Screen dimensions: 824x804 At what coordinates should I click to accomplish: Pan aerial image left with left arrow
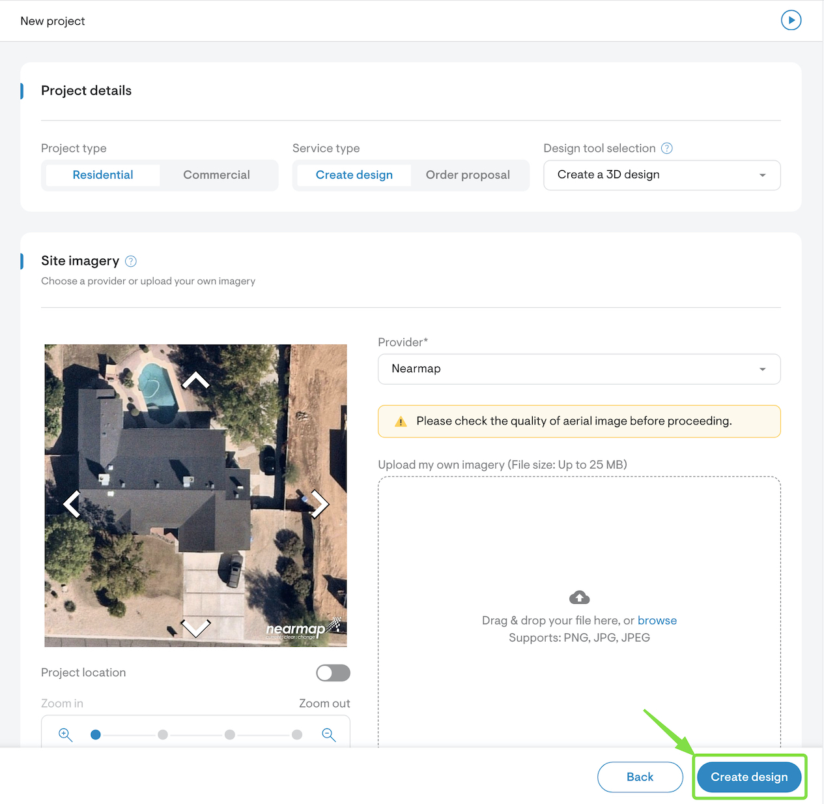pos(72,504)
